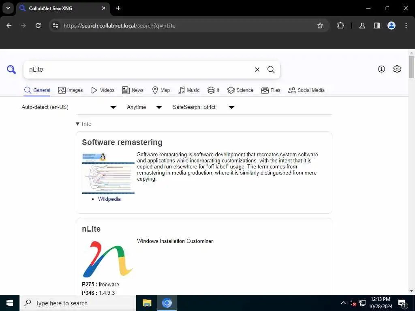
Task: Switch to the Images tab
Action: 71,90
